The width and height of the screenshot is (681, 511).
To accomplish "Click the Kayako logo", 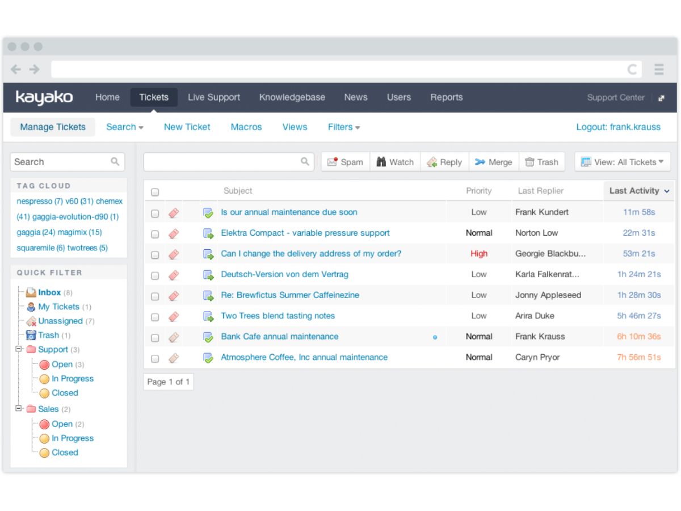I will click(x=44, y=98).
